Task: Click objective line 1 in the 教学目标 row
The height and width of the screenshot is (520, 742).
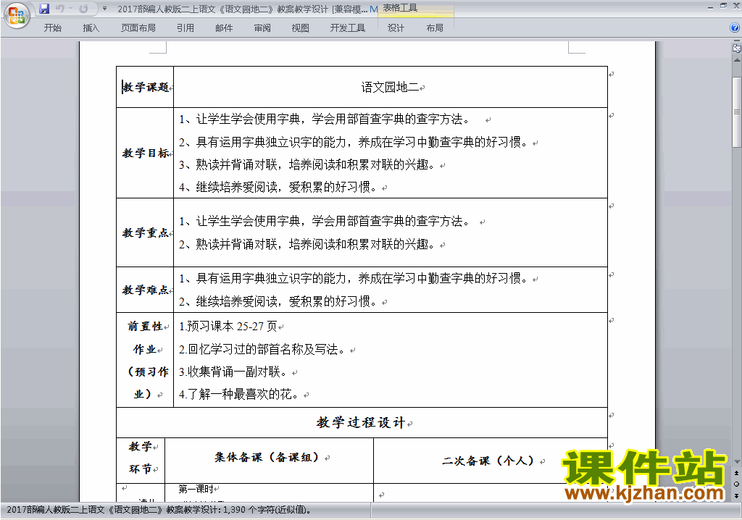Action: (324, 119)
